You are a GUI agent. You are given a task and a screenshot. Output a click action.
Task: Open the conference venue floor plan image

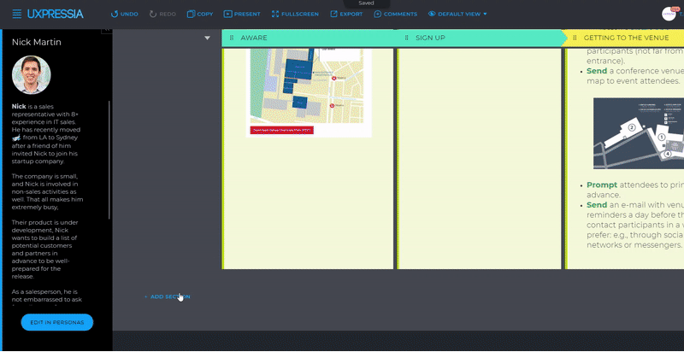(x=639, y=133)
